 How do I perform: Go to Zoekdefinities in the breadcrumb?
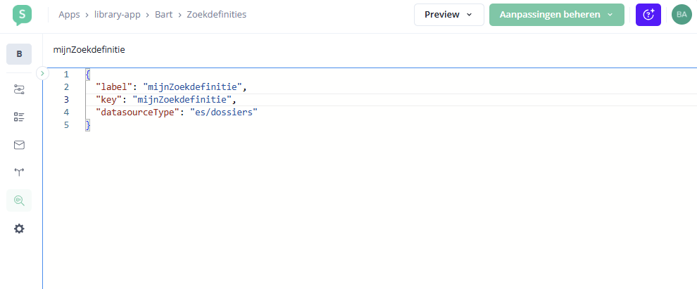216,15
